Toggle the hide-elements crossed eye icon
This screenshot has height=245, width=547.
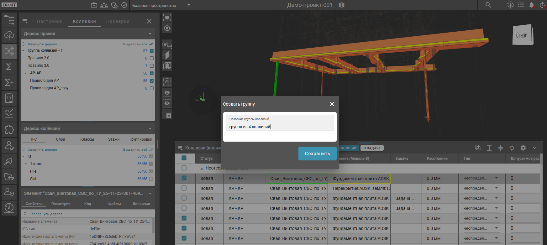(167, 103)
